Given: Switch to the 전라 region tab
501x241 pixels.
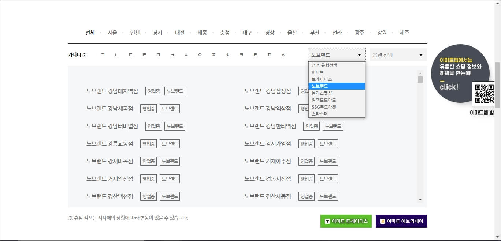Looking at the screenshot, I should click(337, 33).
